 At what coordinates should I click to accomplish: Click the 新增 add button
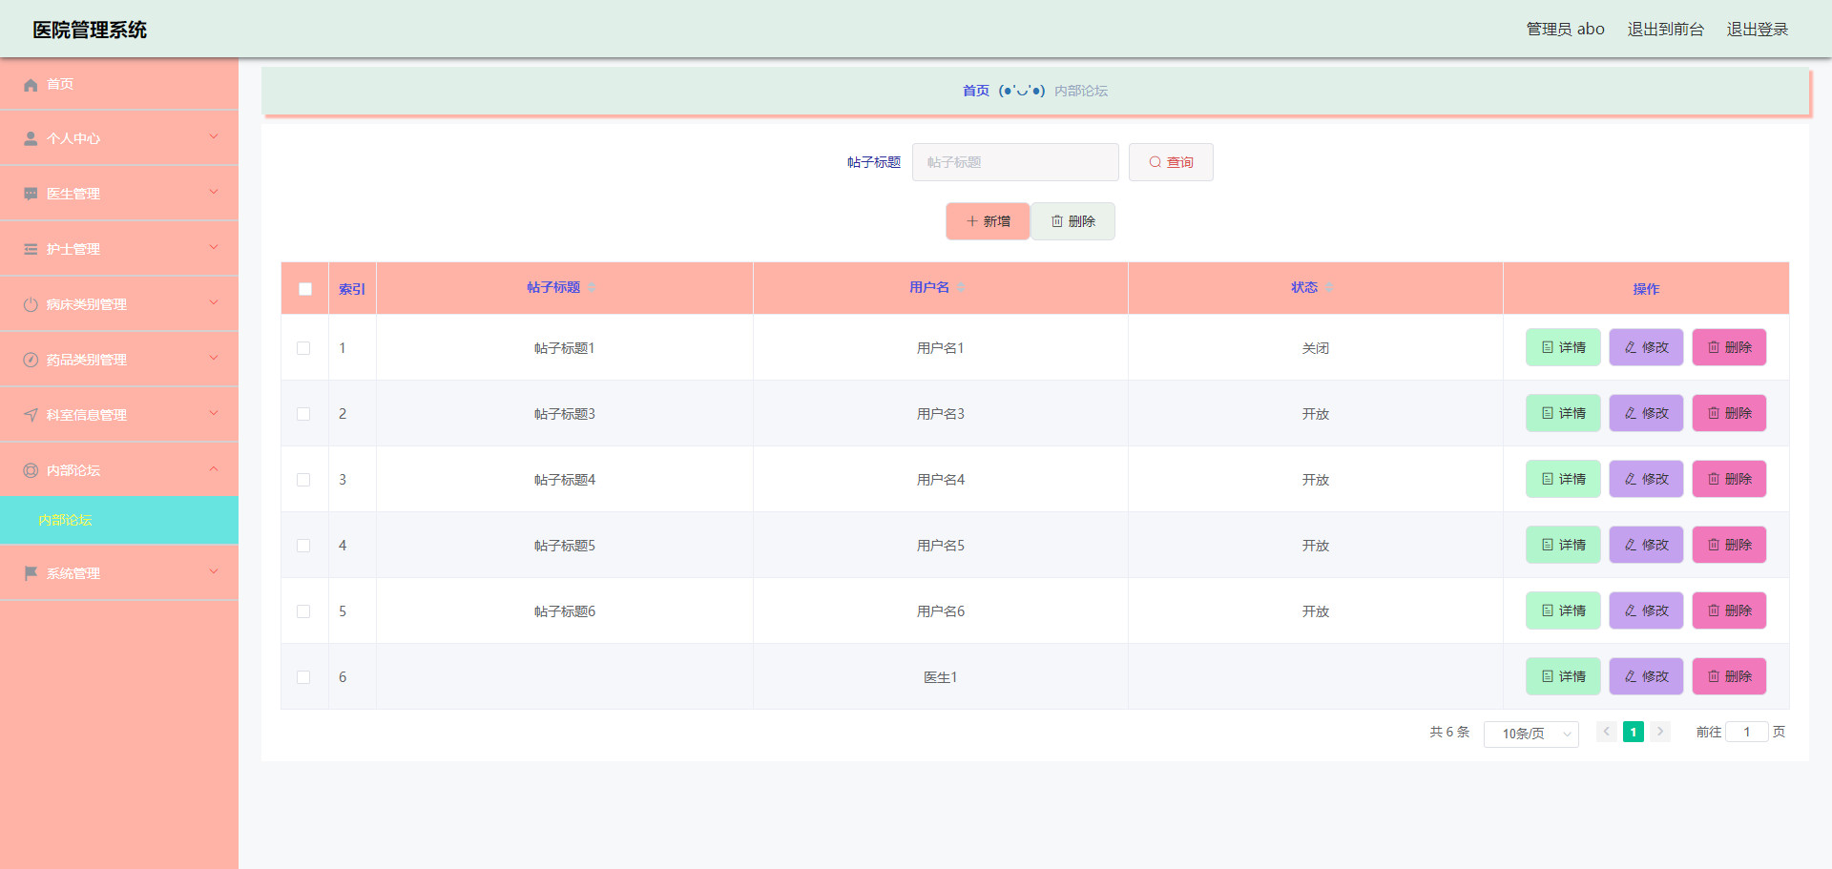click(988, 221)
